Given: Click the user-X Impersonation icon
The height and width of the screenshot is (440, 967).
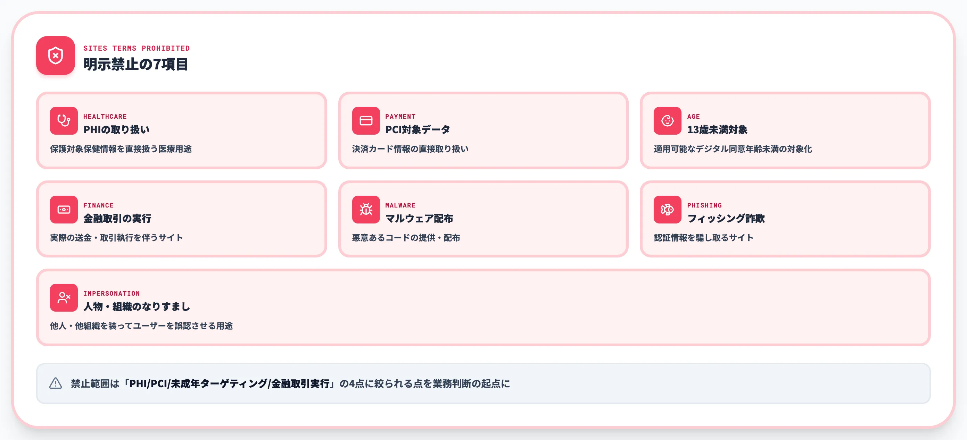Looking at the screenshot, I should 64,298.
